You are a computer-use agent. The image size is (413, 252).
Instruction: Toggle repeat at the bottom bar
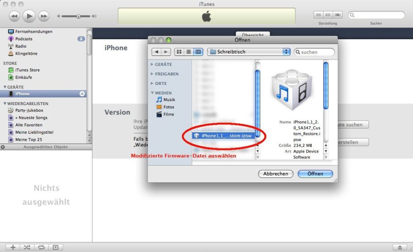coord(42,247)
